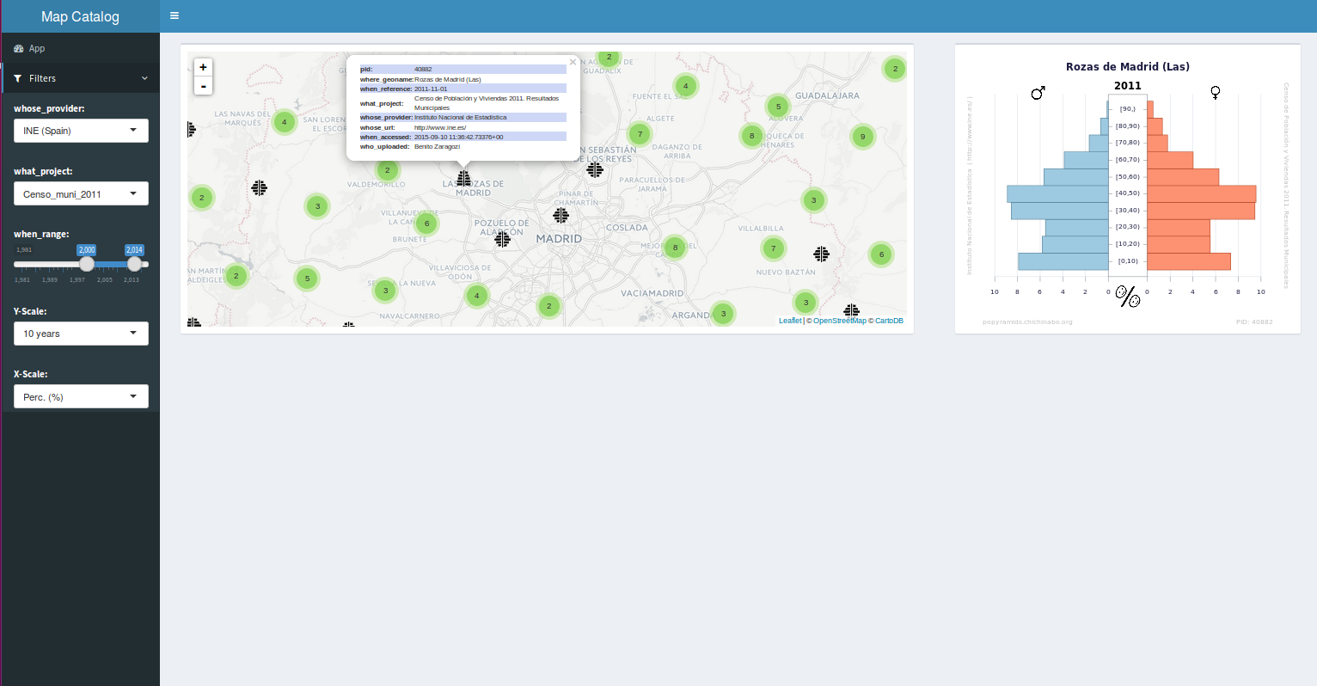The height and width of the screenshot is (686, 1317).
Task: Click the Map Catalog header title
Action: pos(80,16)
